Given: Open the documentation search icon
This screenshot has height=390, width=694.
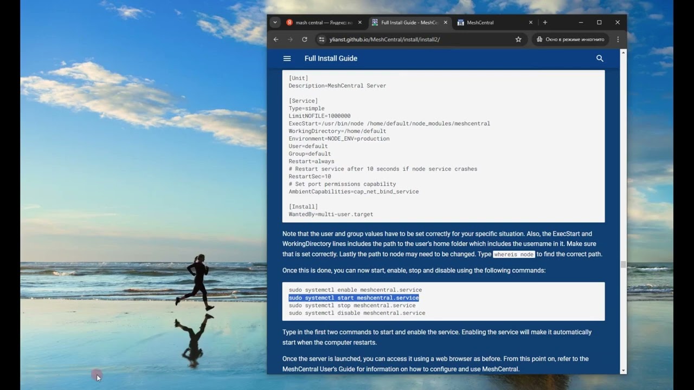Looking at the screenshot, I should tap(600, 58).
